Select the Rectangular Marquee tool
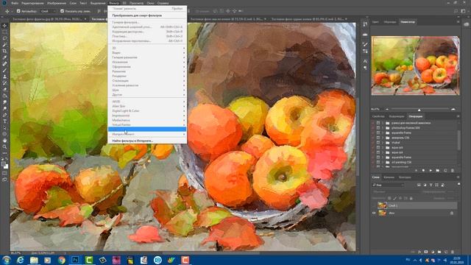The width and height of the screenshot is (471, 265). [x=4, y=32]
